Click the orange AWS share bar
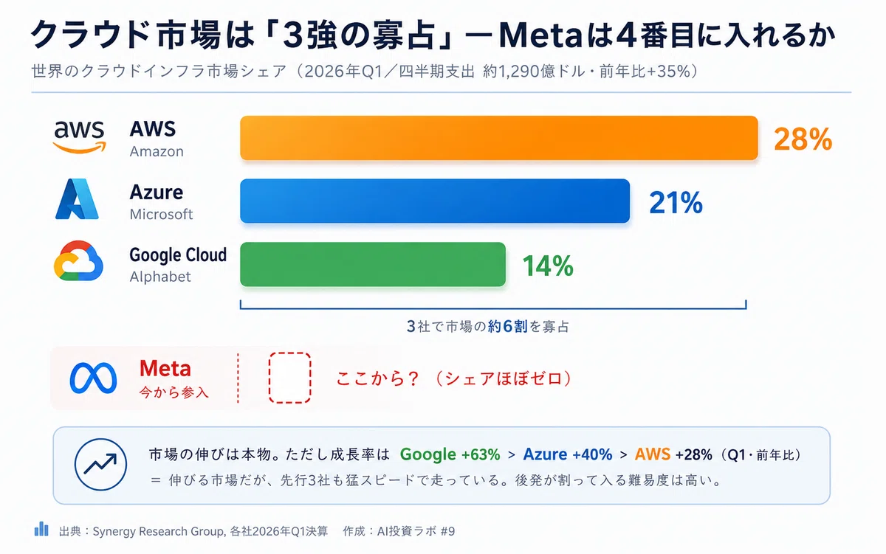Screen dimensions: 886x554 point(499,138)
